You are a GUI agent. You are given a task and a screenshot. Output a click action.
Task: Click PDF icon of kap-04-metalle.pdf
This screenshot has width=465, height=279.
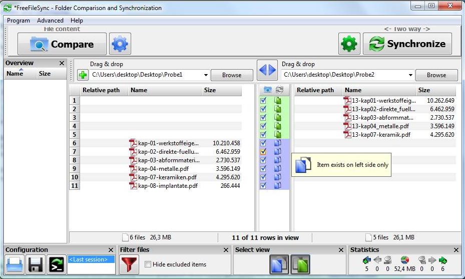(x=133, y=169)
